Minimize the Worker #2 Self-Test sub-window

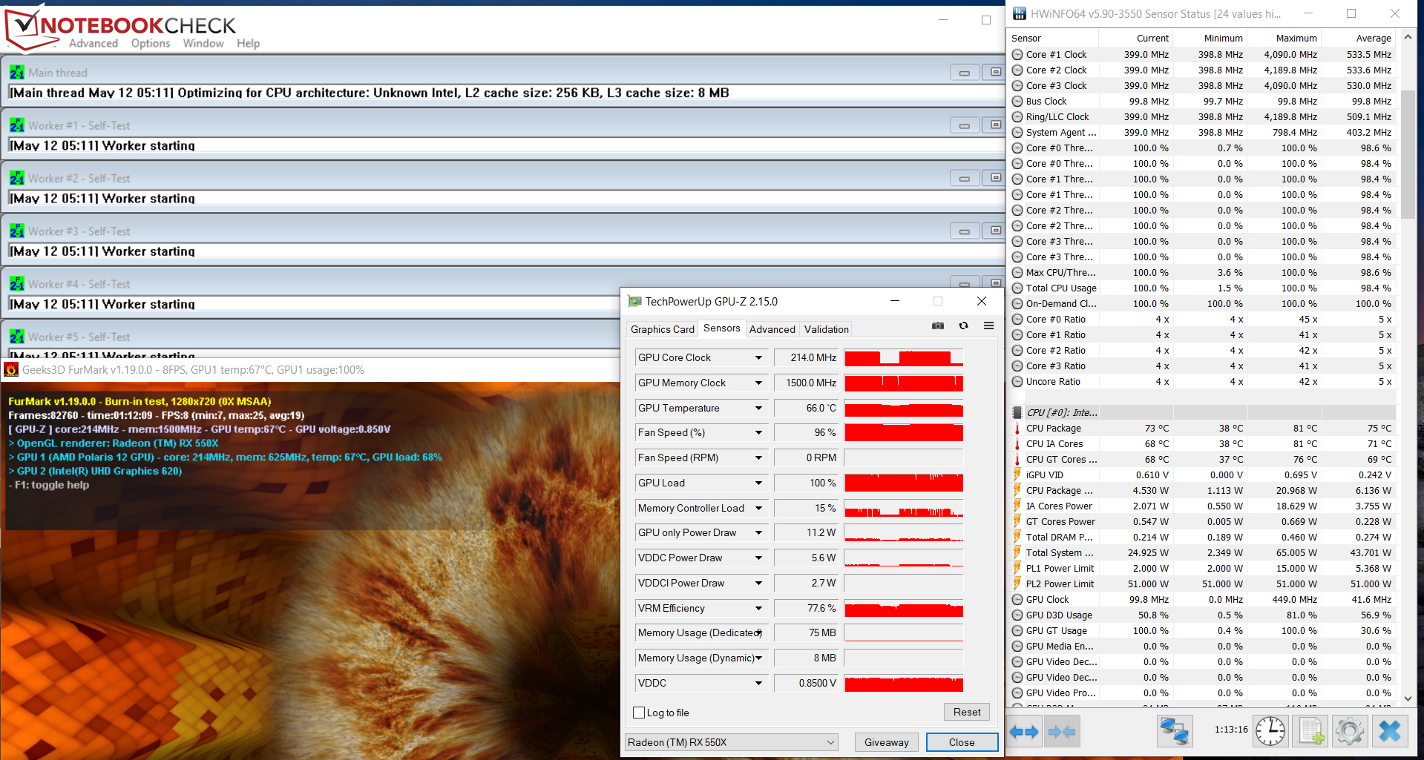(x=964, y=178)
